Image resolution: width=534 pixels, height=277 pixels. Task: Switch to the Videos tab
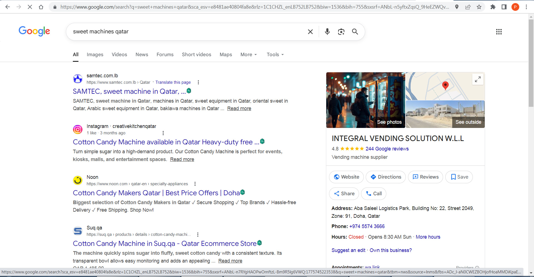coord(119,55)
